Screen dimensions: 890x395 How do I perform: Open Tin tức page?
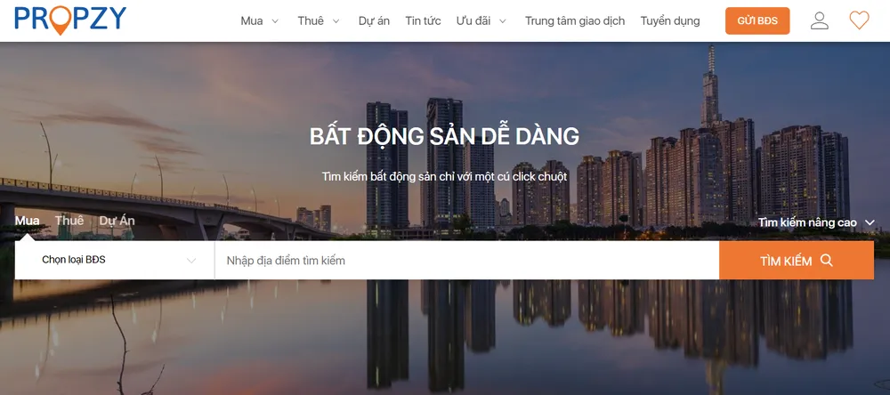click(x=423, y=21)
